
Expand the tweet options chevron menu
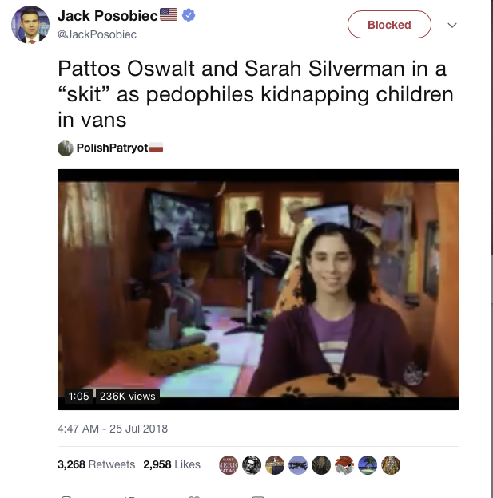[452, 25]
